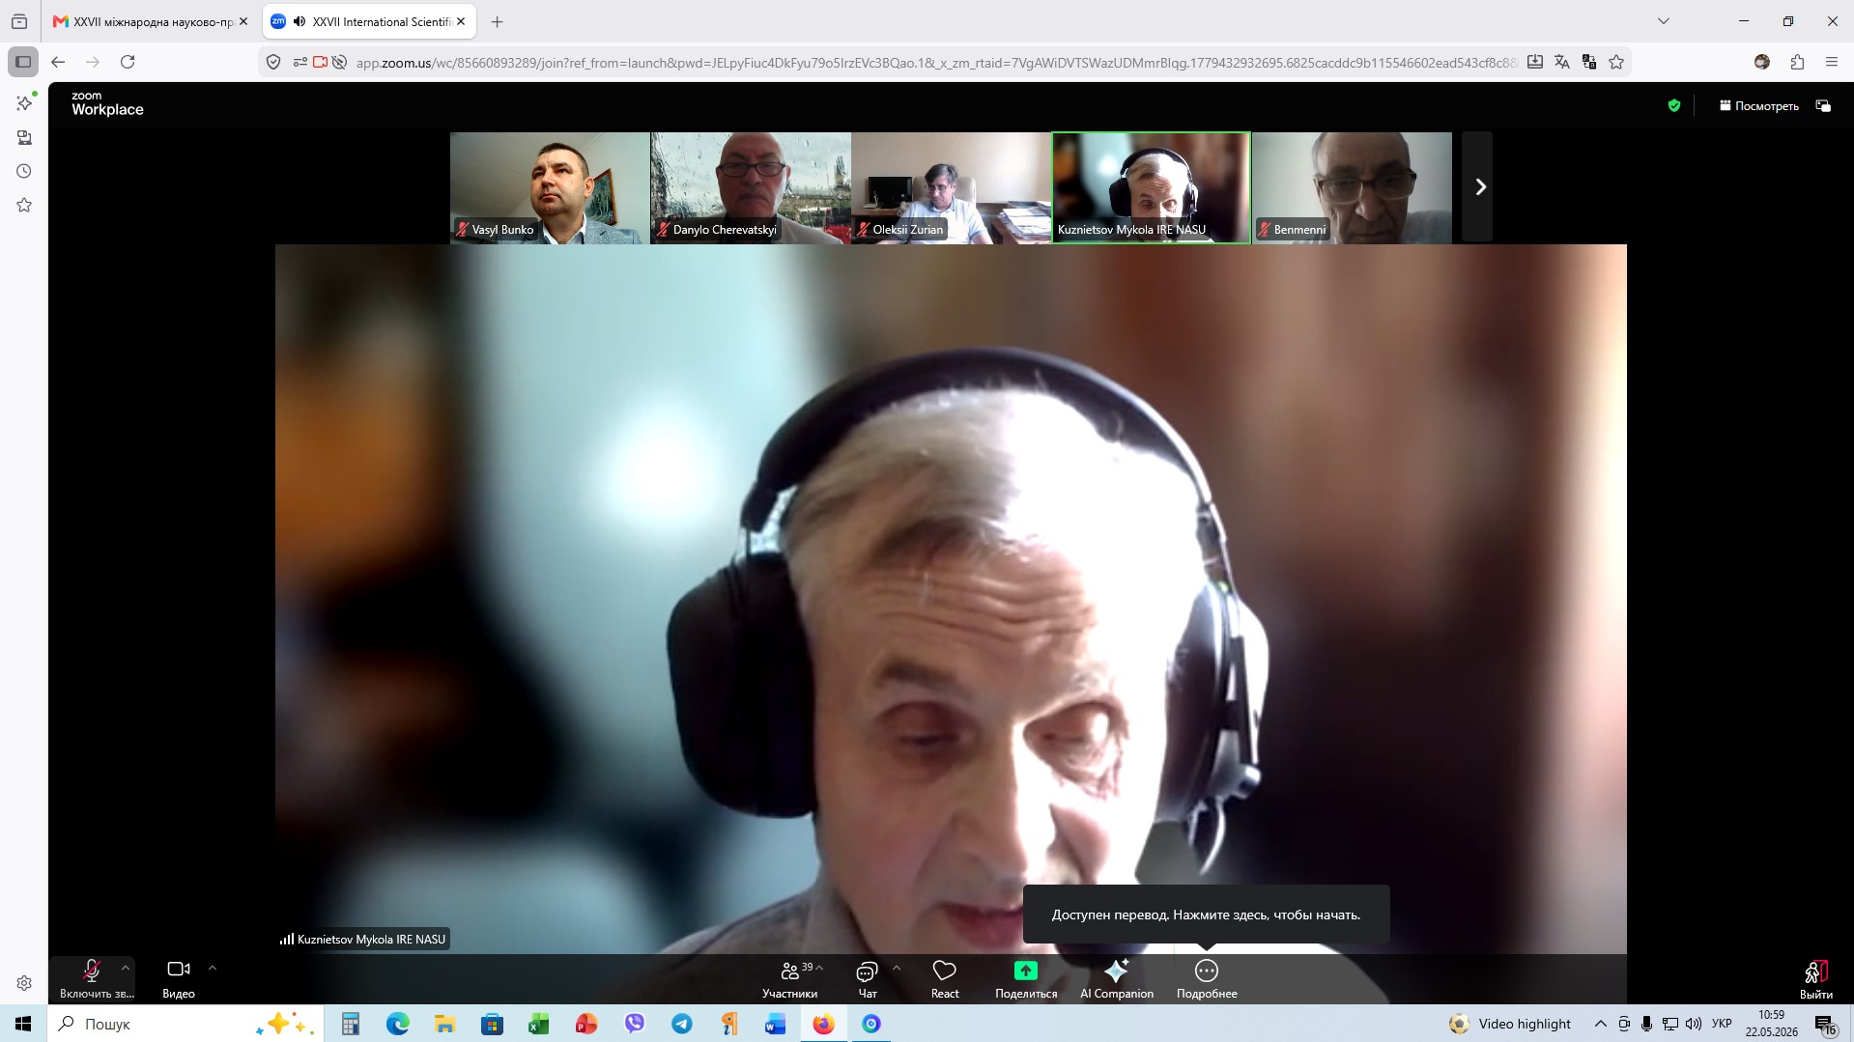Click the camera permission indicator in address bar
Image resolution: width=1854 pixels, height=1042 pixels.
[x=320, y=62]
